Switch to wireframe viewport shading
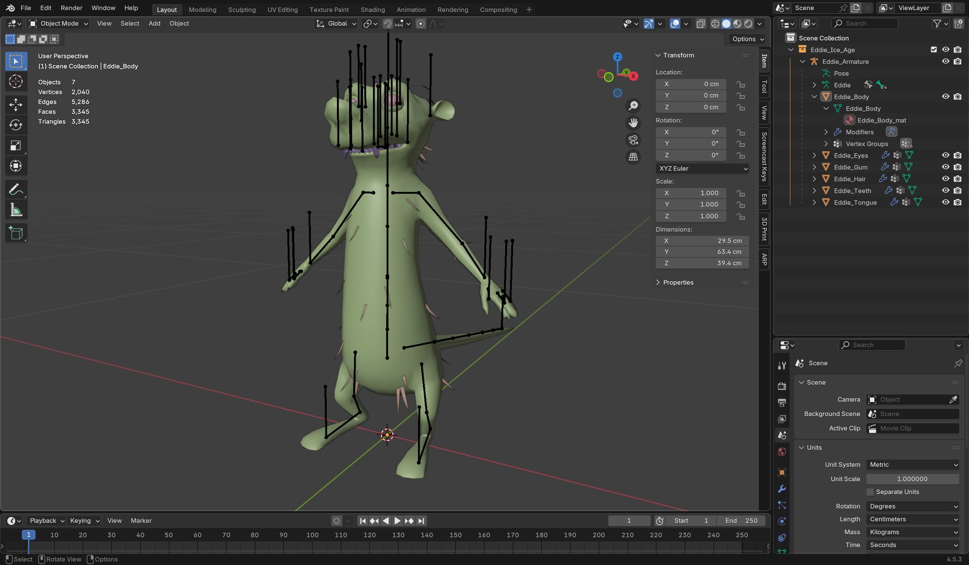 click(715, 24)
